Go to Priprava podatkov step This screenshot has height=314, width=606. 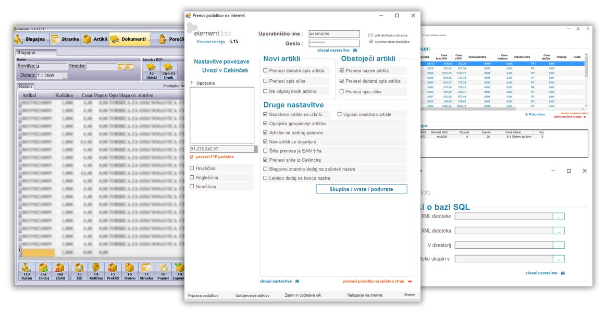tap(203, 295)
